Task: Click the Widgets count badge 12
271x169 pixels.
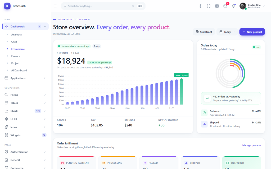Action: point(44,135)
